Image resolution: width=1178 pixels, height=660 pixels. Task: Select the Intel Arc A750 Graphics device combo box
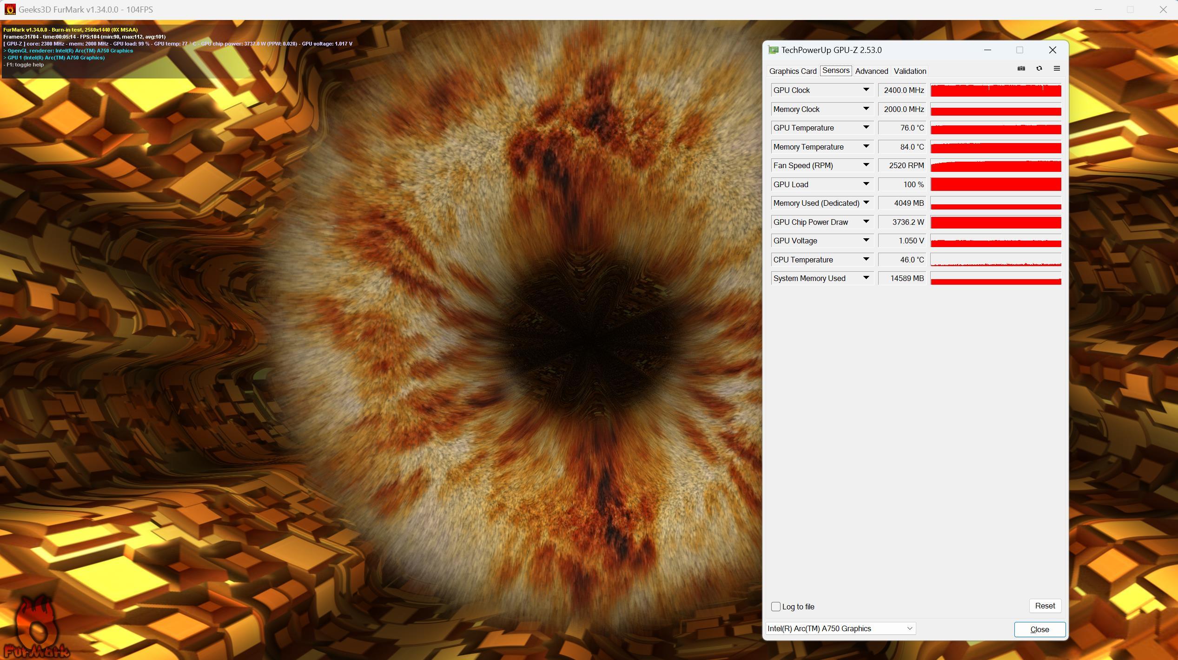[840, 628]
